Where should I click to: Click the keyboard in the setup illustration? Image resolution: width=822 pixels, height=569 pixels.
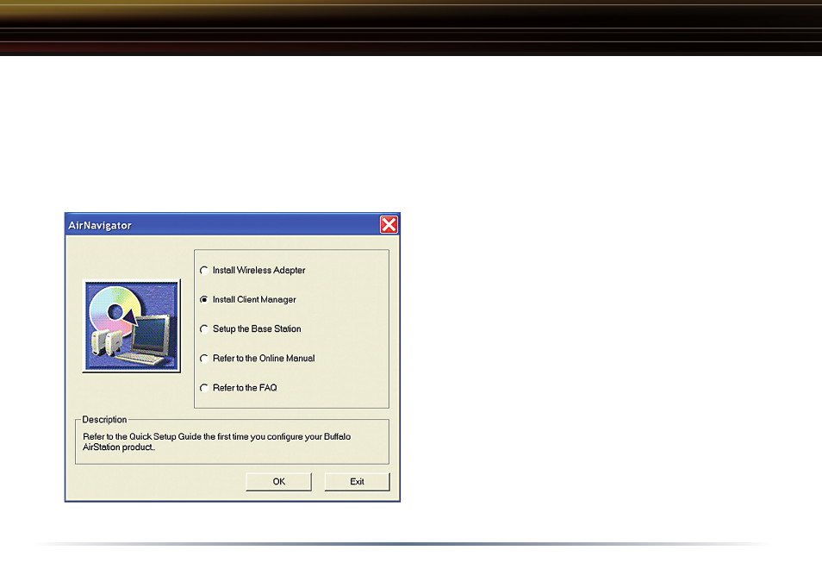click(x=141, y=359)
